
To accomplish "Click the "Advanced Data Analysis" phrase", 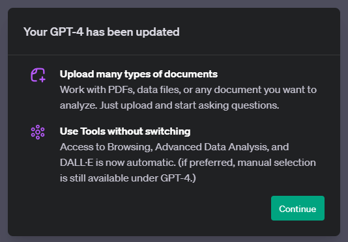I will (212, 147).
